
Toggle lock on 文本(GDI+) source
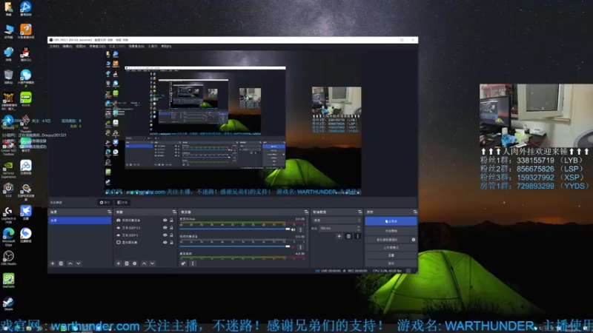click(171, 235)
